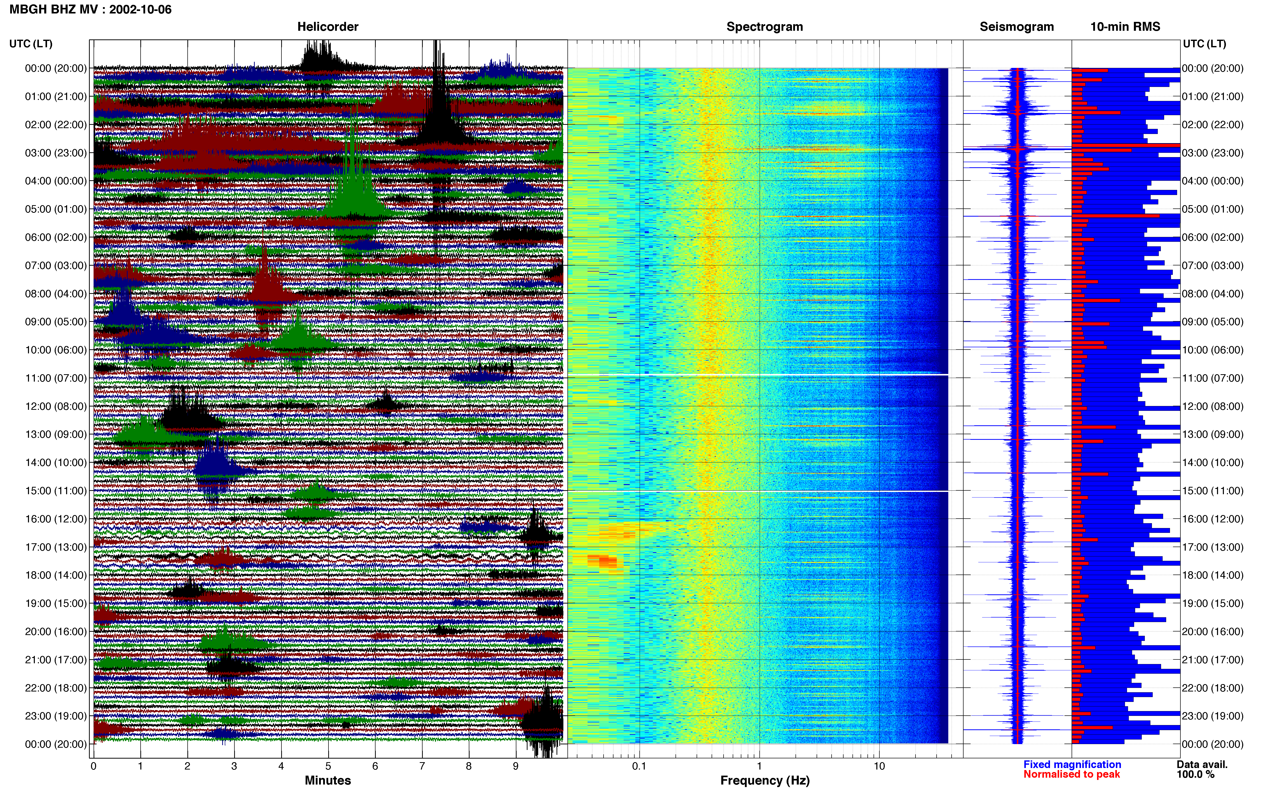This screenshot has width=1276, height=798.
Task: Click the '10' frequency tick label
Action: [879, 766]
